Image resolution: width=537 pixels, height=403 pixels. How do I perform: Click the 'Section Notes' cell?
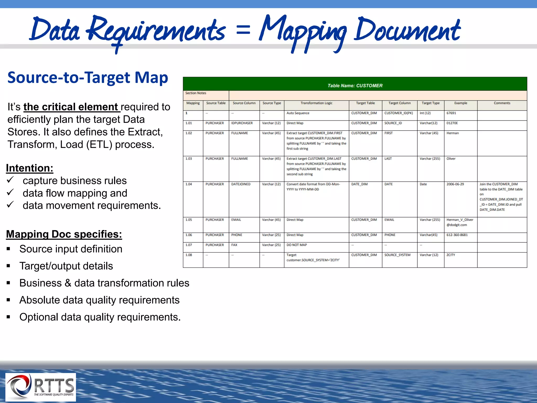[206, 96]
